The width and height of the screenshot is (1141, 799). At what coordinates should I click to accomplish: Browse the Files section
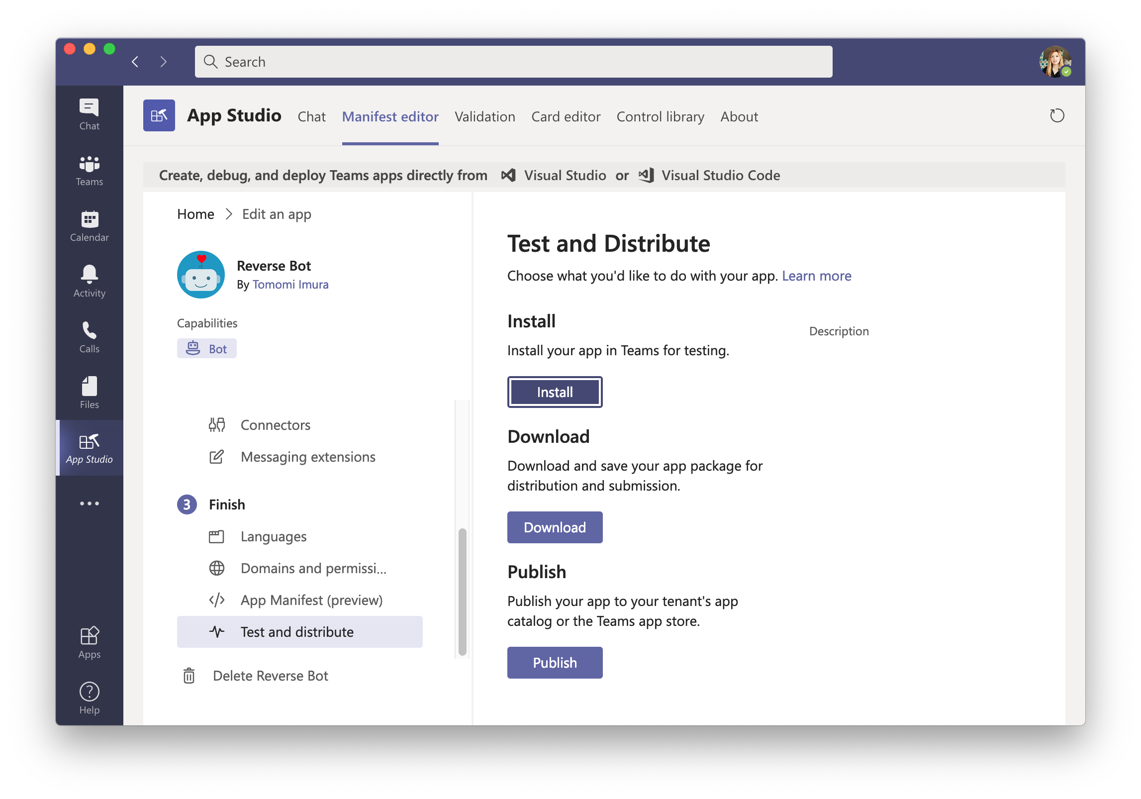click(89, 393)
